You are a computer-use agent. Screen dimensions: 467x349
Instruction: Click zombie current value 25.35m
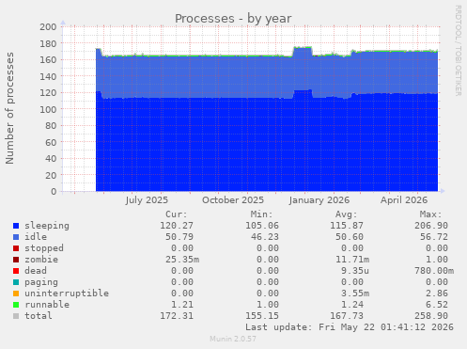(182, 260)
